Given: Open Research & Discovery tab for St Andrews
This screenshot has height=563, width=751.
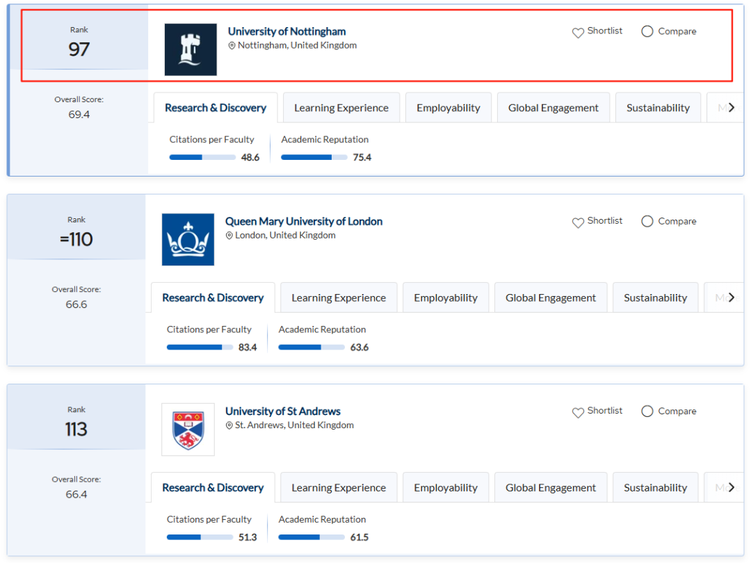Looking at the screenshot, I should 213,487.
